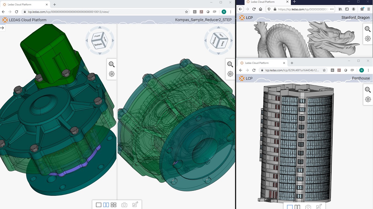Rotate right-pane view cube using its left arrow
This screenshot has width=373, height=209.
coord(206,40)
